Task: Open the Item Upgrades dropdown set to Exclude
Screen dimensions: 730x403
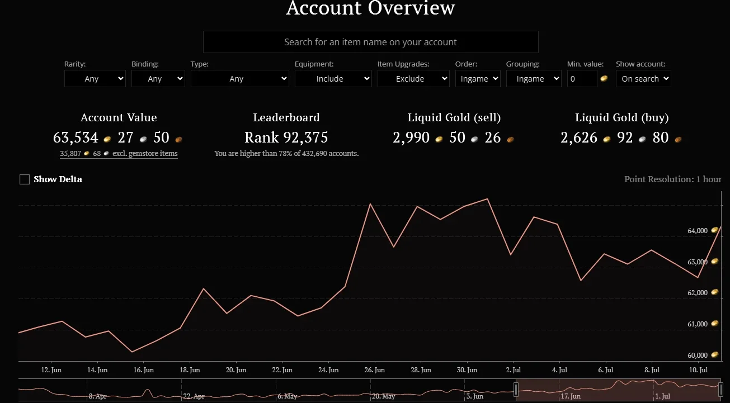Action: pyautogui.click(x=413, y=79)
